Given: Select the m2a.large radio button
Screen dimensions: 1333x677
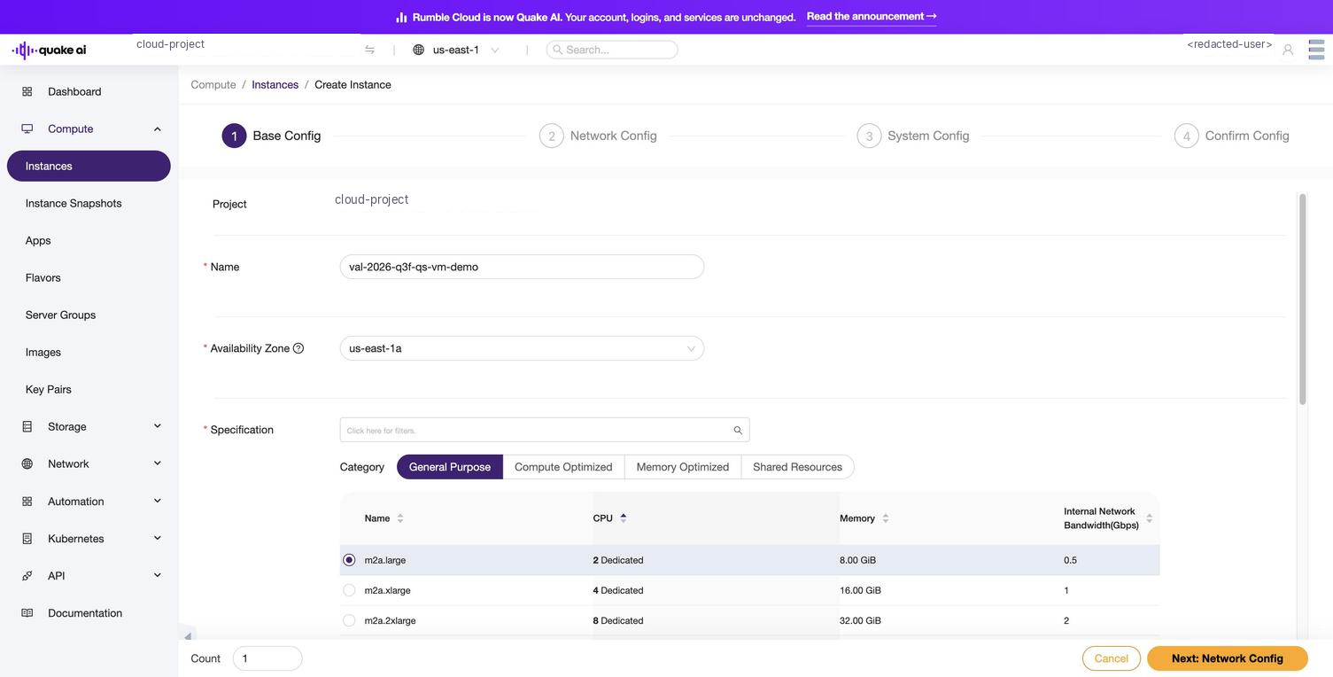Looking at the screenshot, I should tap(349, 560).
